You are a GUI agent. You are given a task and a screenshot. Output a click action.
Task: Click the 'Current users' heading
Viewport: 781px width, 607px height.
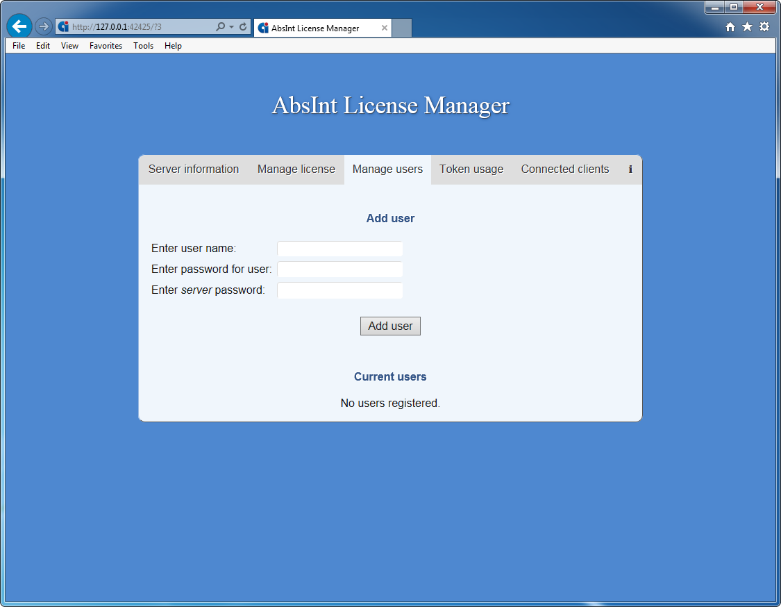pyautogui.click(x=390, y=376)
